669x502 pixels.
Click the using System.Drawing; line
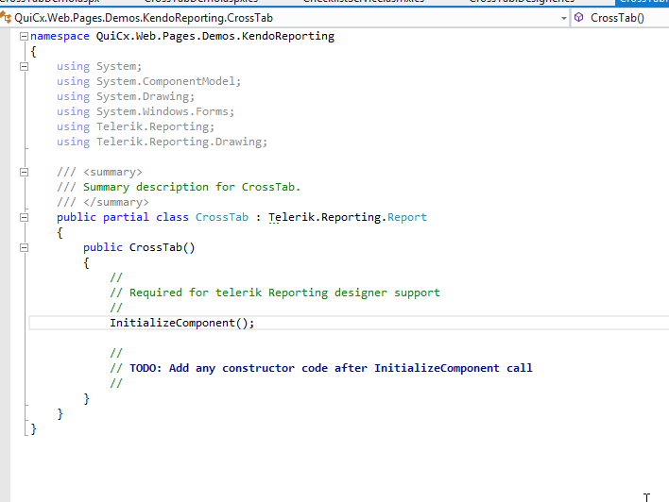coord(126,97)
